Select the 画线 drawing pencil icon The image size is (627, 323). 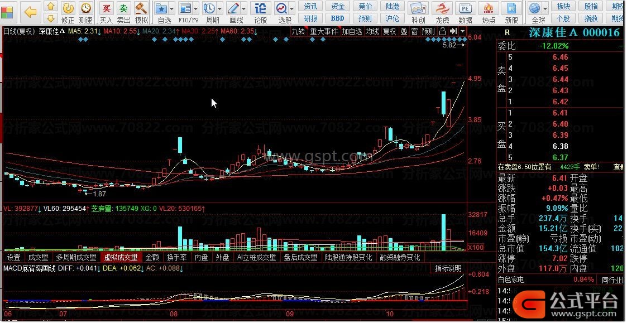(233, 8)
